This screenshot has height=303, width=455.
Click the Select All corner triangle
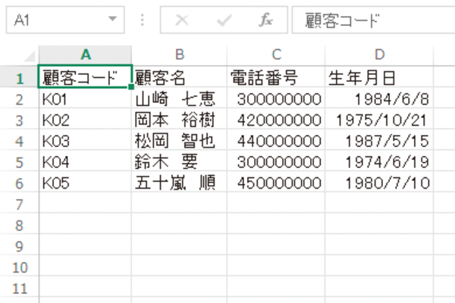29,56
